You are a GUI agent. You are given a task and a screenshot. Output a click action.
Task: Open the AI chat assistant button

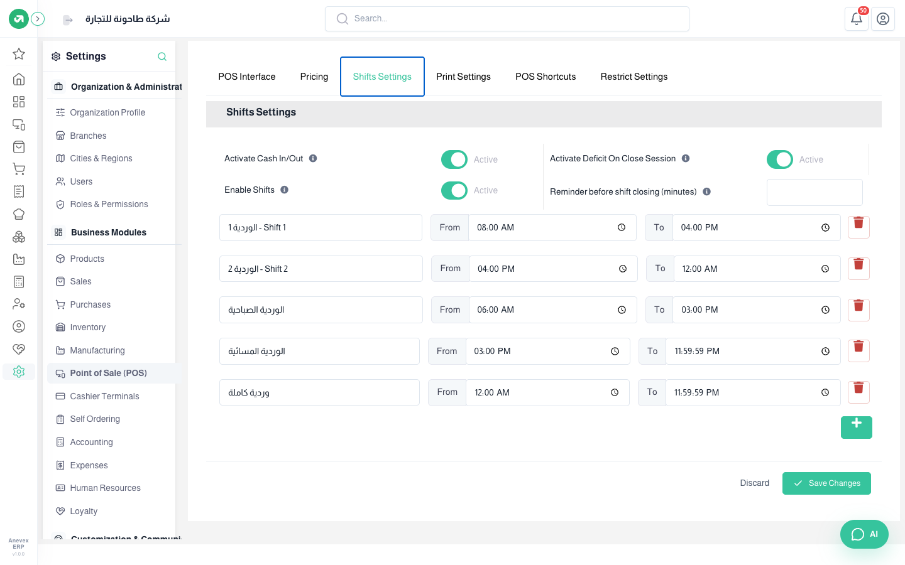point(864,534)
